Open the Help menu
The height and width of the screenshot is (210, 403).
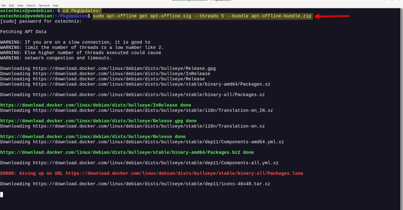55,6
